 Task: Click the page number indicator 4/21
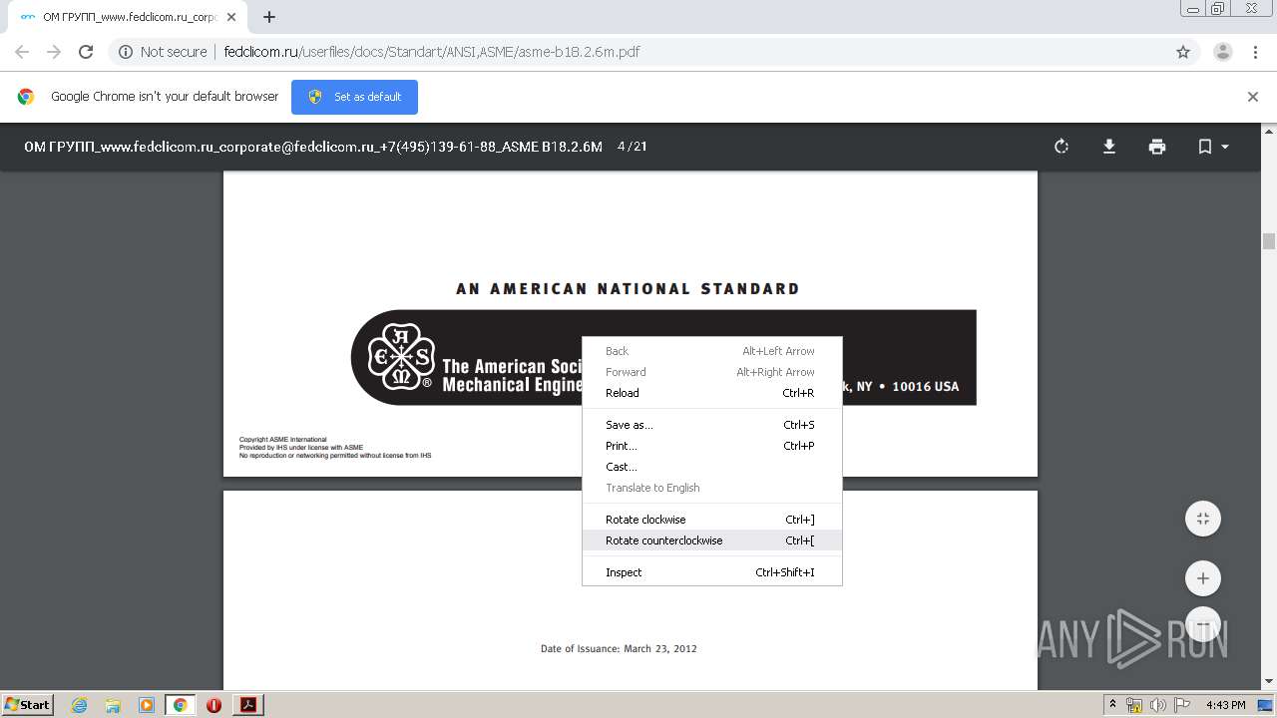pyautogui.click(x=632, y=147)
